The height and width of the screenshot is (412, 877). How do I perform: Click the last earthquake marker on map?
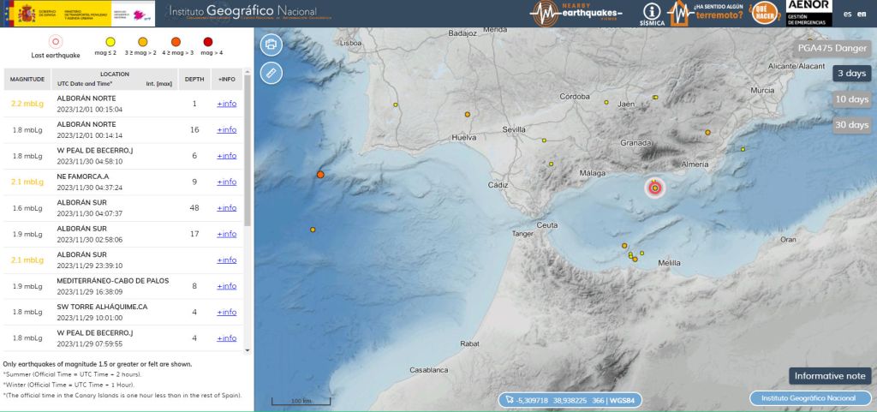655,188
